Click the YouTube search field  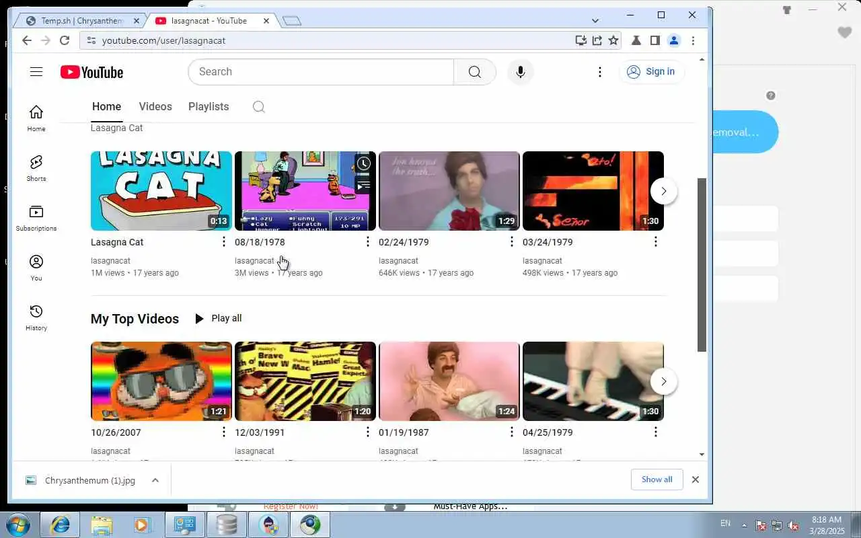(x=321, y=72)
